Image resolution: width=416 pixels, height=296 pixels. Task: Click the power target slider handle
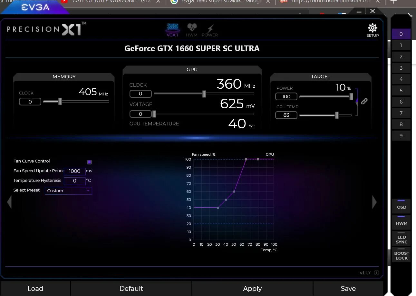click(351, 96)
